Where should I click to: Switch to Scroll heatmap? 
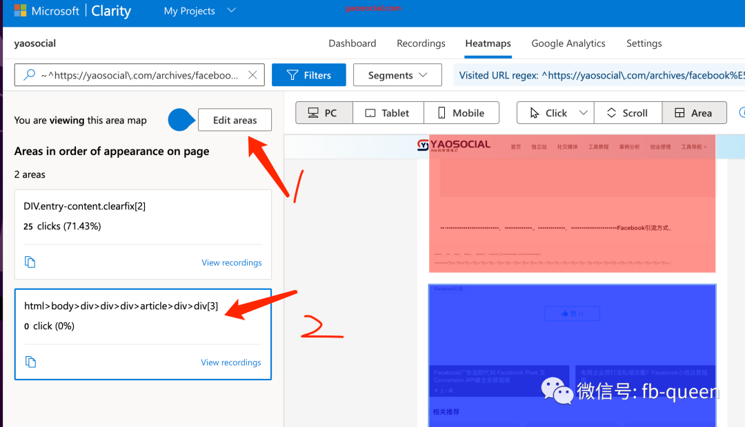pyautogui.click(x=628, y=112)
